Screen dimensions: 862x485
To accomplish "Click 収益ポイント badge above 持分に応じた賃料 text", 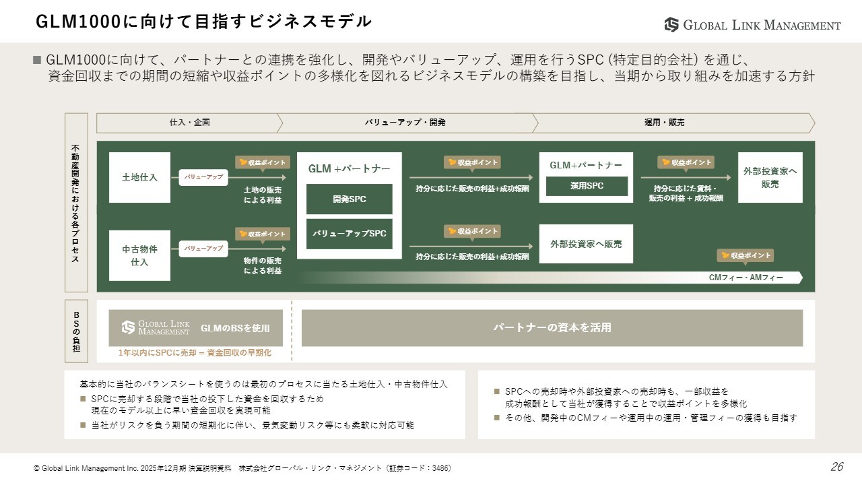I will click(x=686, y=162).
